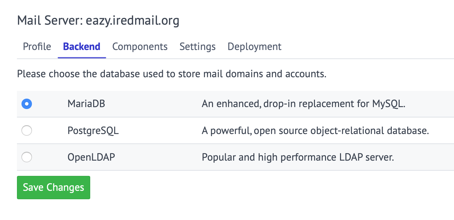Image resolution: width=454 pixels, height=220 pixels.
Task: Click the eazy.iredmail.org hostname in heading
Action: click(x=132, y=21)
